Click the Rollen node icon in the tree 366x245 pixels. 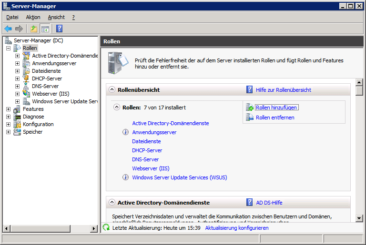click(17, 48)
